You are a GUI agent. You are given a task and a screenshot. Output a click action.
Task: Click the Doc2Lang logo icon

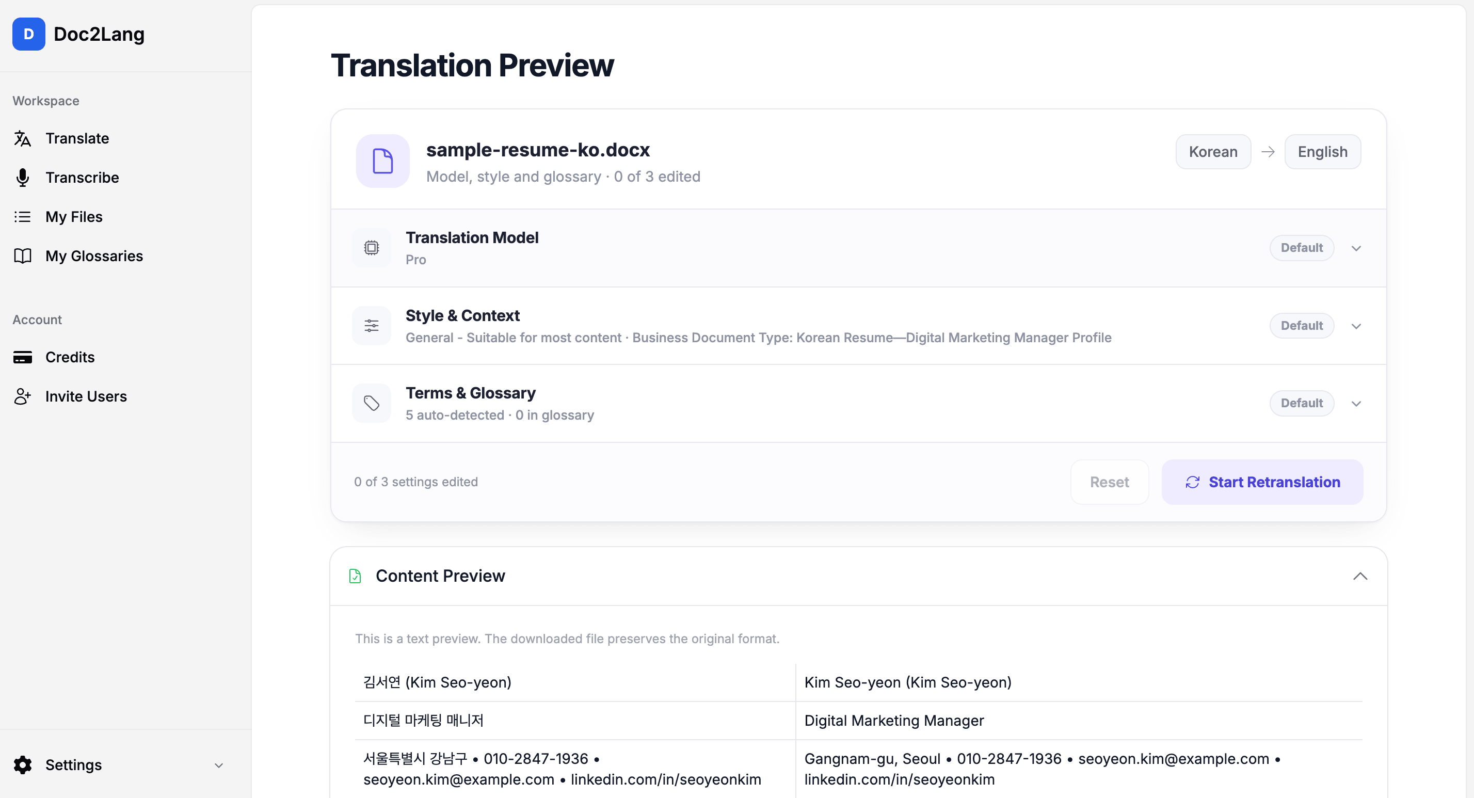(x=28, y=34)
